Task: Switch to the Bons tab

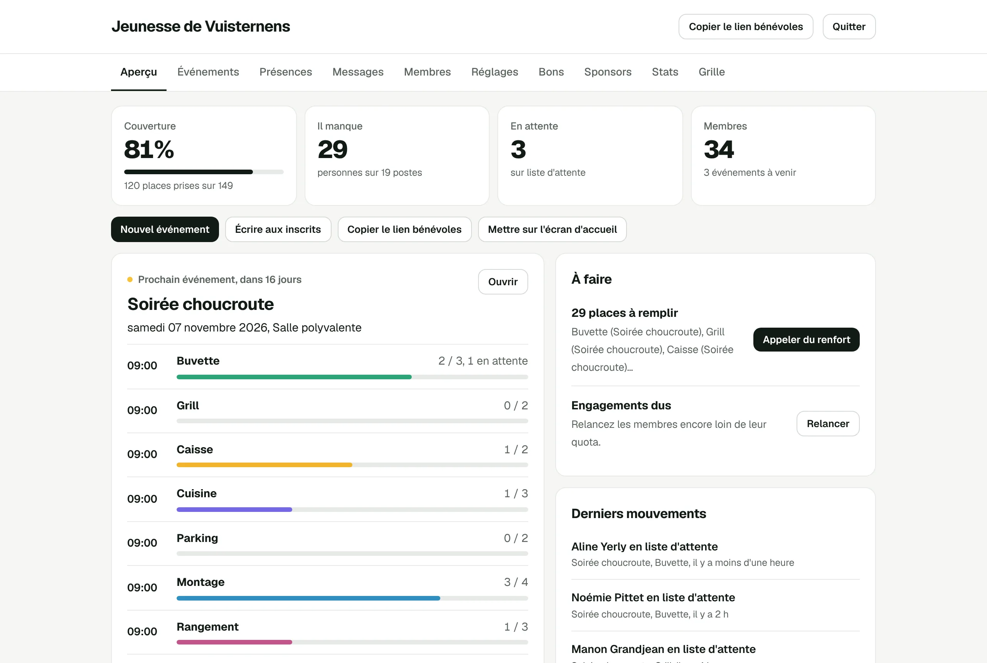Action: point(551,72)
